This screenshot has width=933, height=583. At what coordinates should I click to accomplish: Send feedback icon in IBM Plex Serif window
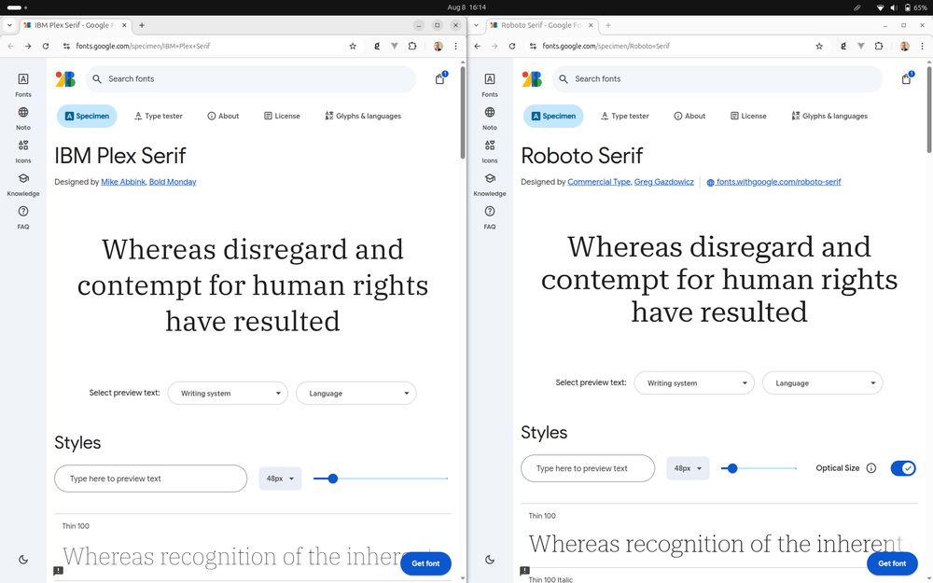point(58,571)
